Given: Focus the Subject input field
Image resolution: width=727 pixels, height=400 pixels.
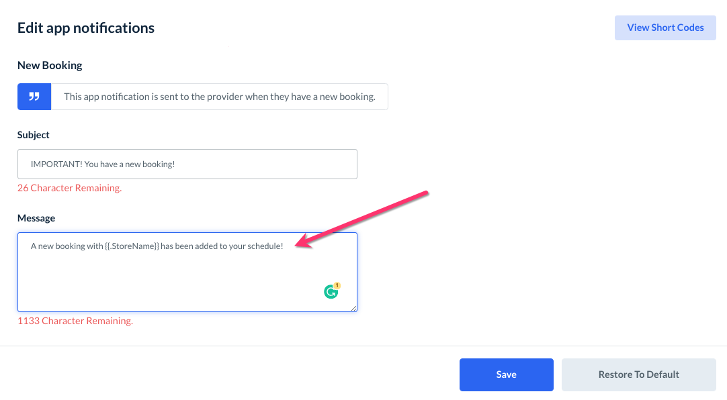Looking at the screenshot, I should [187, 164].
